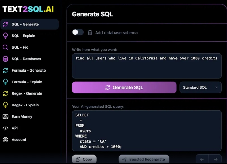The image size is (227, 164).
Task: Click the Formula - Generate refresh icon
Action: (x=5, y=71)
